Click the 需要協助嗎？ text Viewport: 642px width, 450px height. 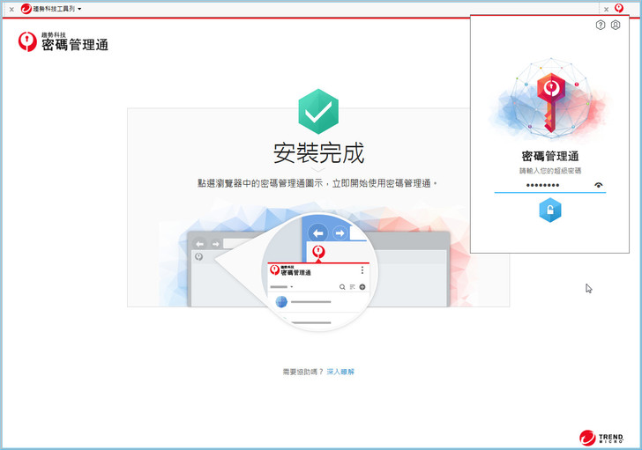303,372
